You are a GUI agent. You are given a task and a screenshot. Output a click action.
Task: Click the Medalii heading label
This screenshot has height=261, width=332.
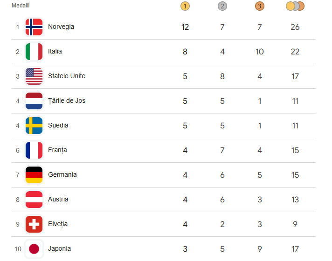tap(20, 5)
